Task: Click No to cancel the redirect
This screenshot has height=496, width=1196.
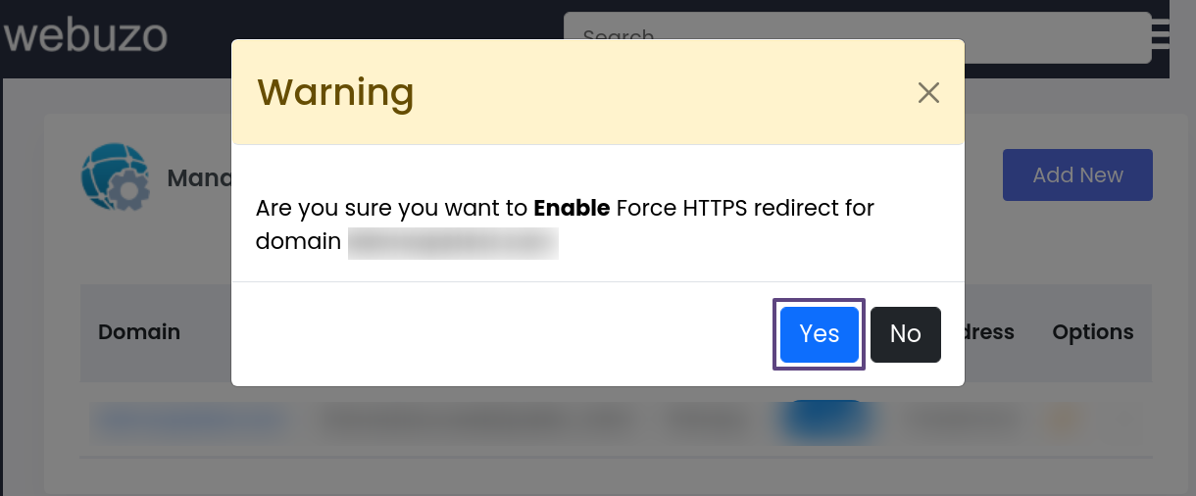Action: 905,334
